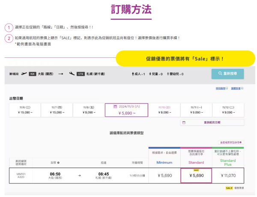The width and height of the screenshot is (257, 197).
Task: Click the 1小時55分鐘 flight duration text
Action: (x=137, y=176)
